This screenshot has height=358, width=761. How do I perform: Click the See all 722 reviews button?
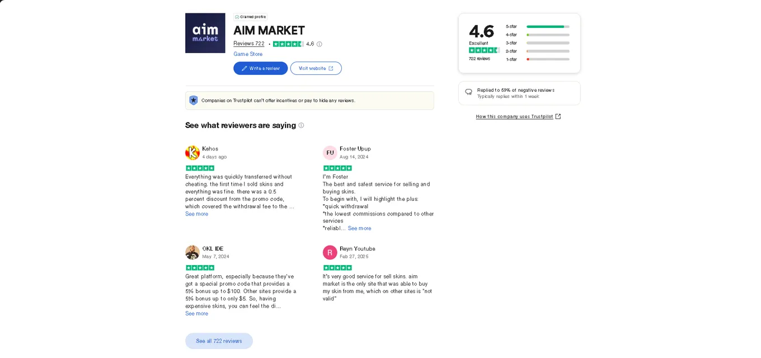coord(219,341)
